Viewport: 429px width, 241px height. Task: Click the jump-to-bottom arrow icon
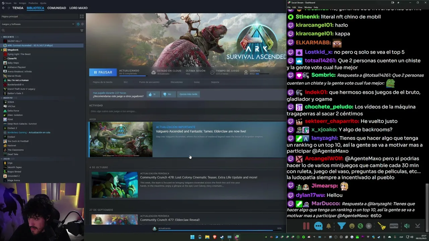click(418, 226)
